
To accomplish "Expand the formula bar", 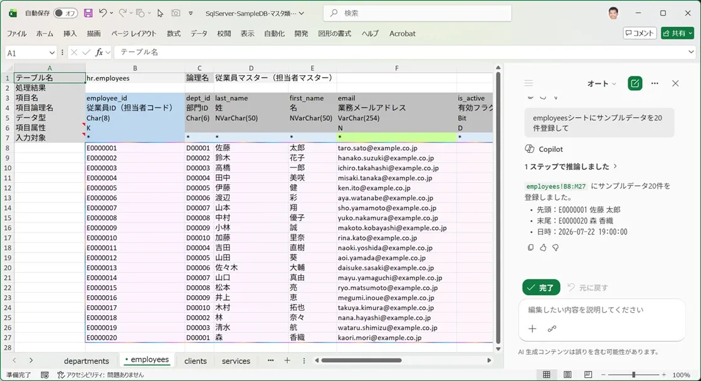I will [691, 52].
